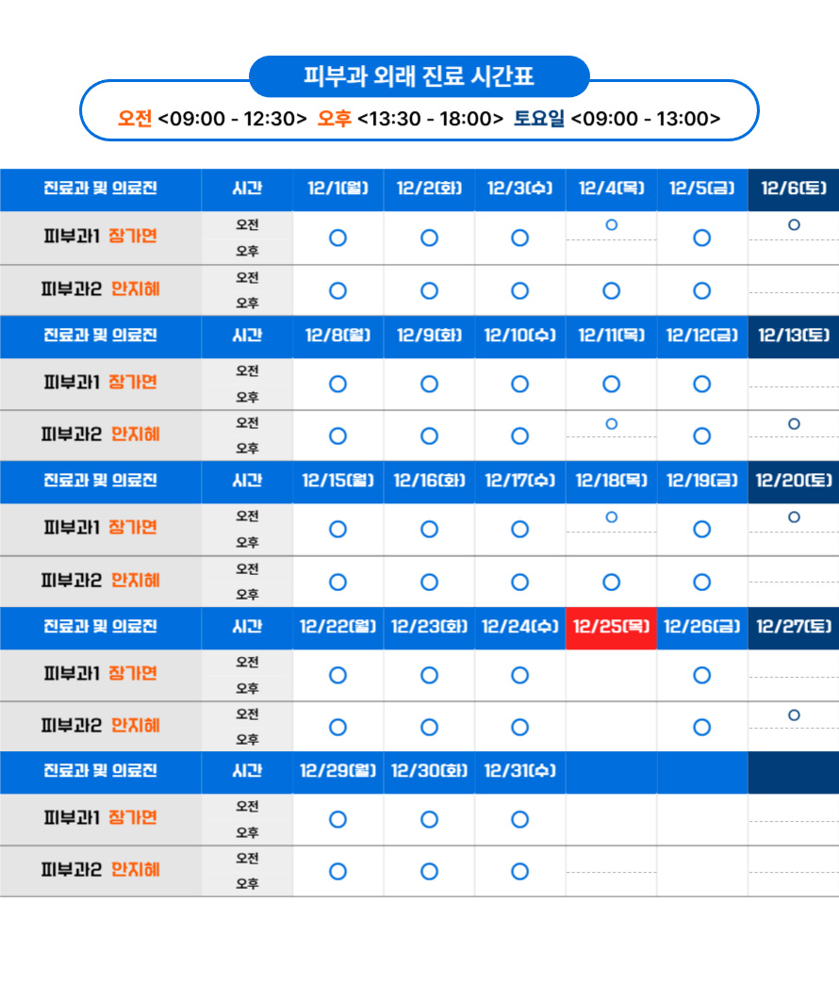The height and width of the screenshot is (1001, 839).
Task: Click the 12/8(월) date header
Action: [x=337, y=335]
